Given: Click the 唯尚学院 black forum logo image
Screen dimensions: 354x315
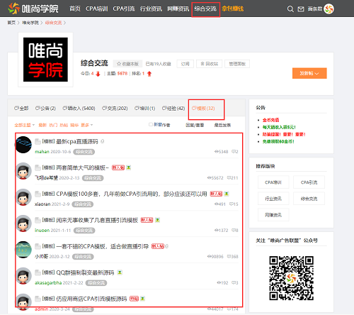Looking at the screenshot, I should [45, 60].
